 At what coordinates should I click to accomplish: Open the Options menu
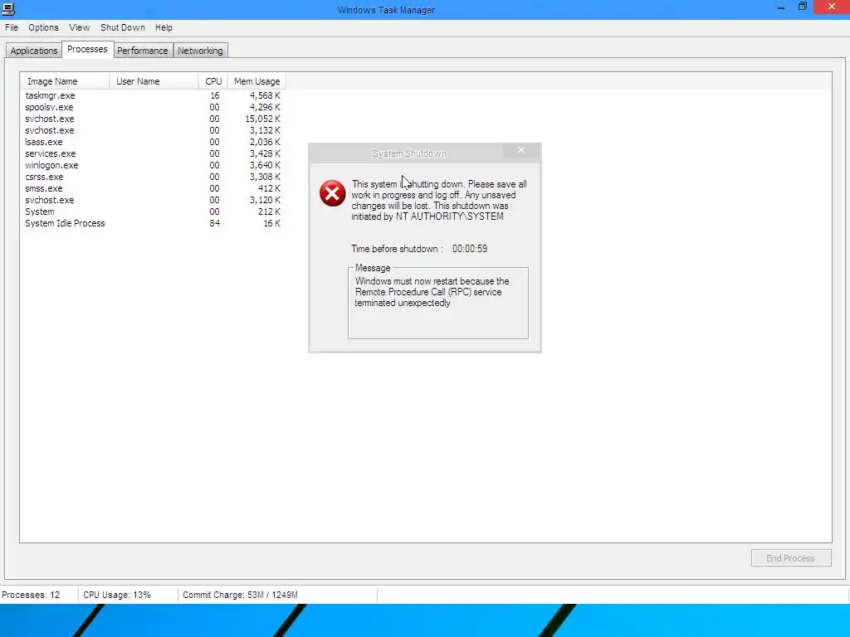pos(43,27)
